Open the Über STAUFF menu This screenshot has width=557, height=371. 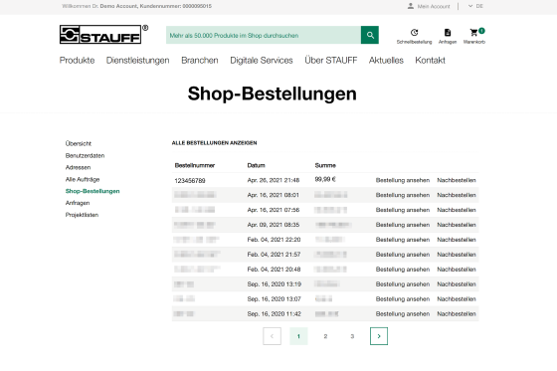pyautogui.click(x=330, y=61)
